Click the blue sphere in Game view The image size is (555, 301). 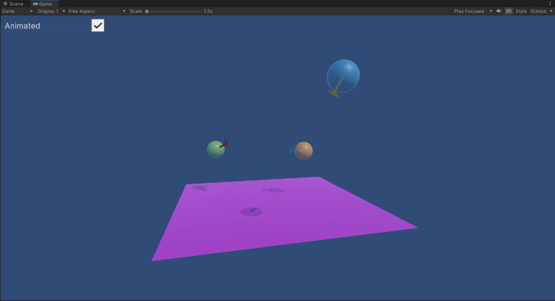[x=343, y=76]
